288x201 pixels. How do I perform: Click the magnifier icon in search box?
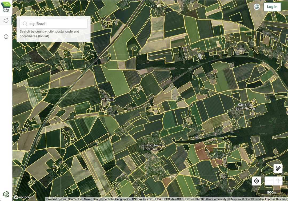pos(25,24)
